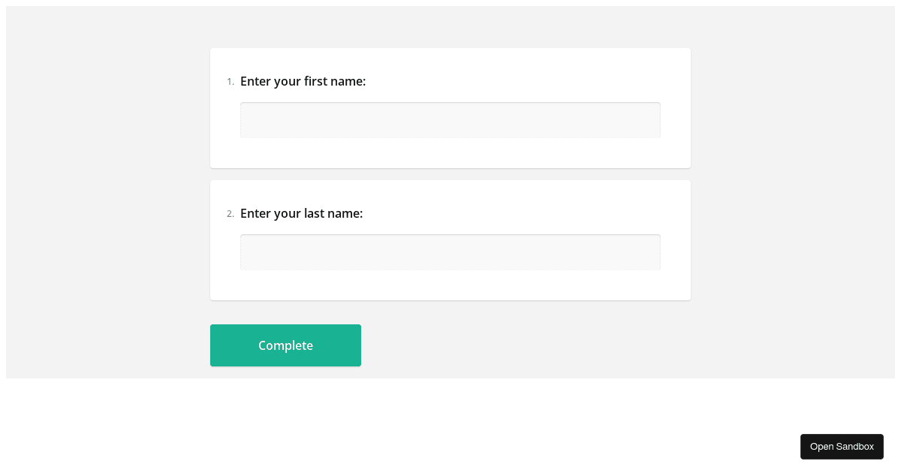Open the sandbox with the Open Sandbox button
901x473 pixels.
pos(842,447)
